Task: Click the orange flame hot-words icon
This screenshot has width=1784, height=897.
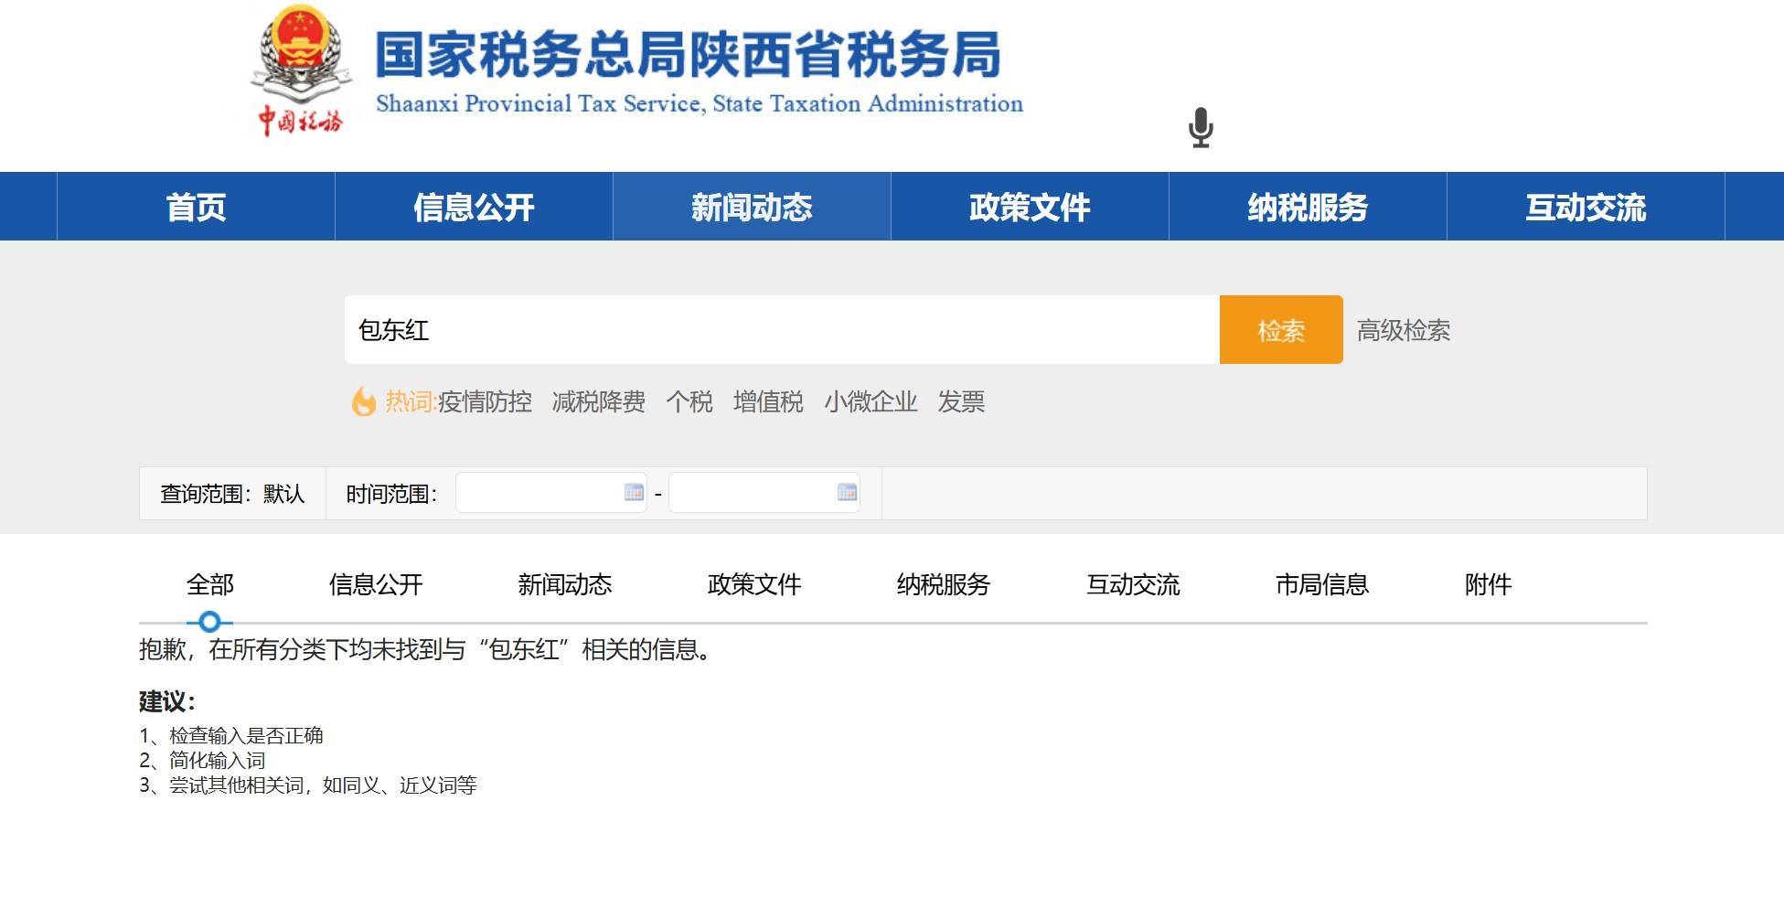Action: (x=364, y=402)
